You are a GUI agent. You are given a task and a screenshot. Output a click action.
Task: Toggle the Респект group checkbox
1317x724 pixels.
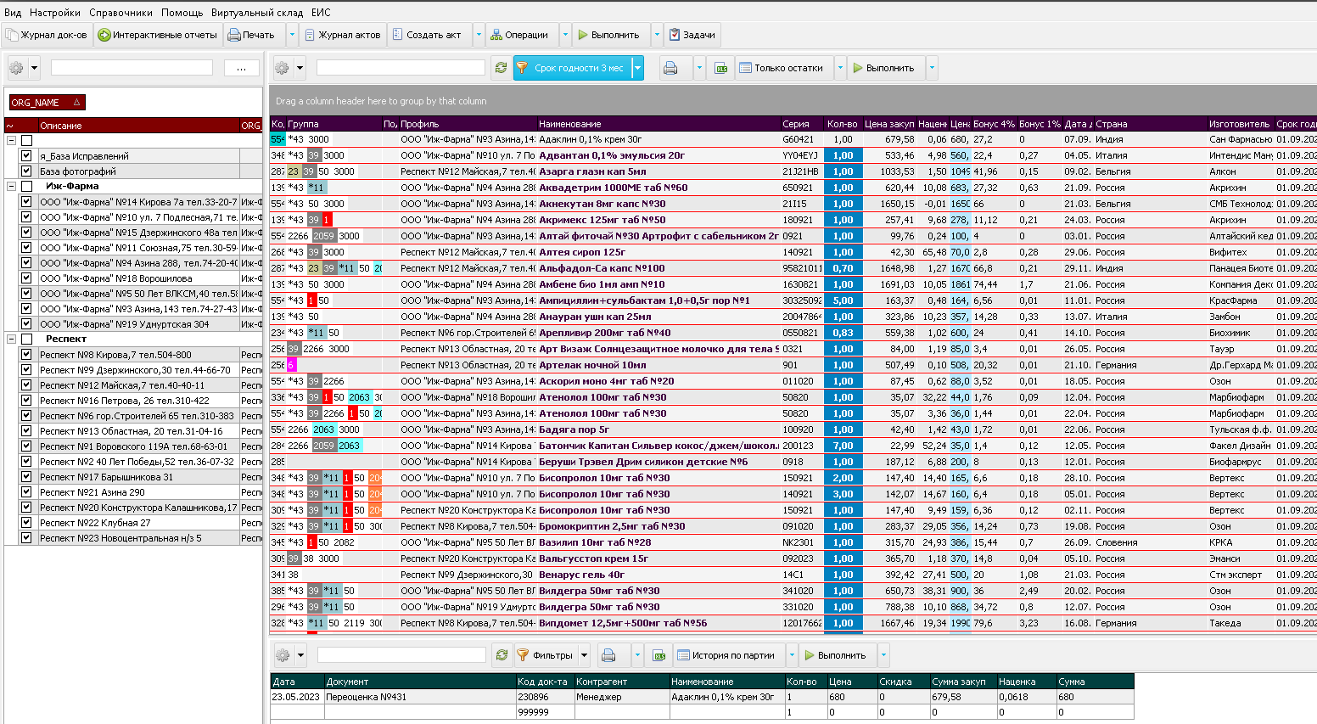(x=26, y=339)
